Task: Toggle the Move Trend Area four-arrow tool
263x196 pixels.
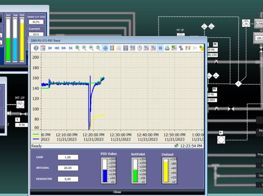Action: point(105,48)
